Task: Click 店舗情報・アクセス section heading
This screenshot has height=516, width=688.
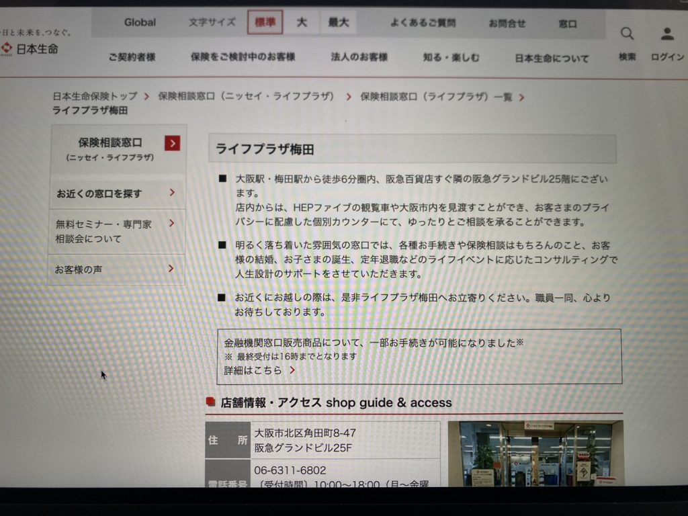Action: [336, 402]
